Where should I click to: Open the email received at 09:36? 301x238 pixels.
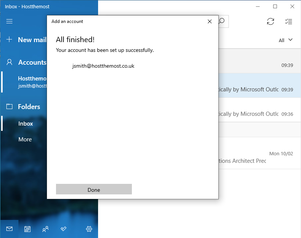click(256, 110)
